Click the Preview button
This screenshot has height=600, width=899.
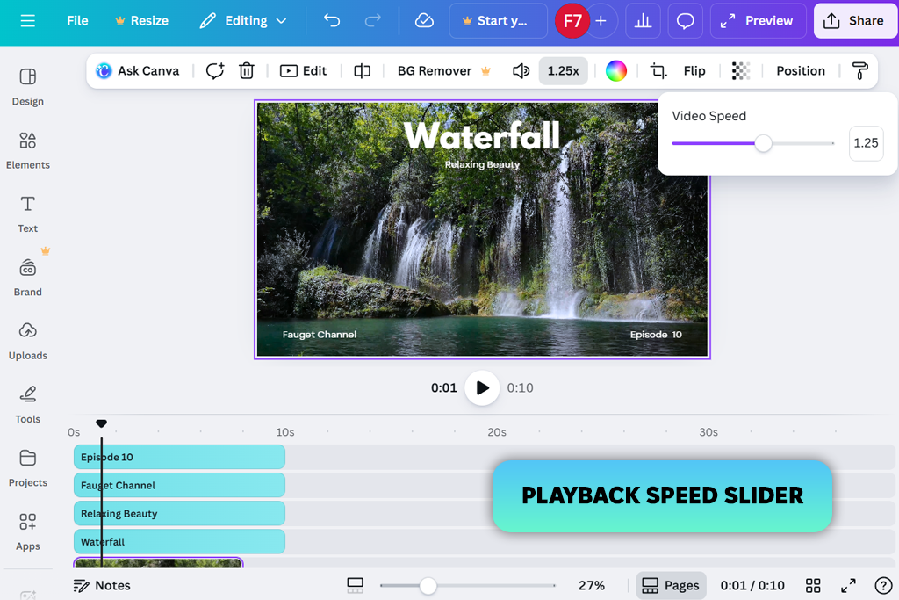[758, 21]
